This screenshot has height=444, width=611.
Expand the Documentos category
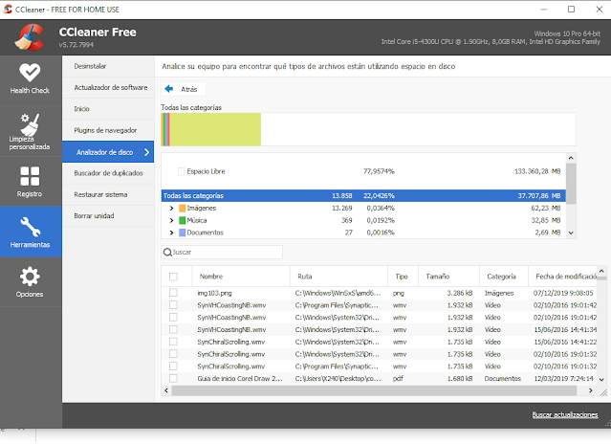[171, 233]
